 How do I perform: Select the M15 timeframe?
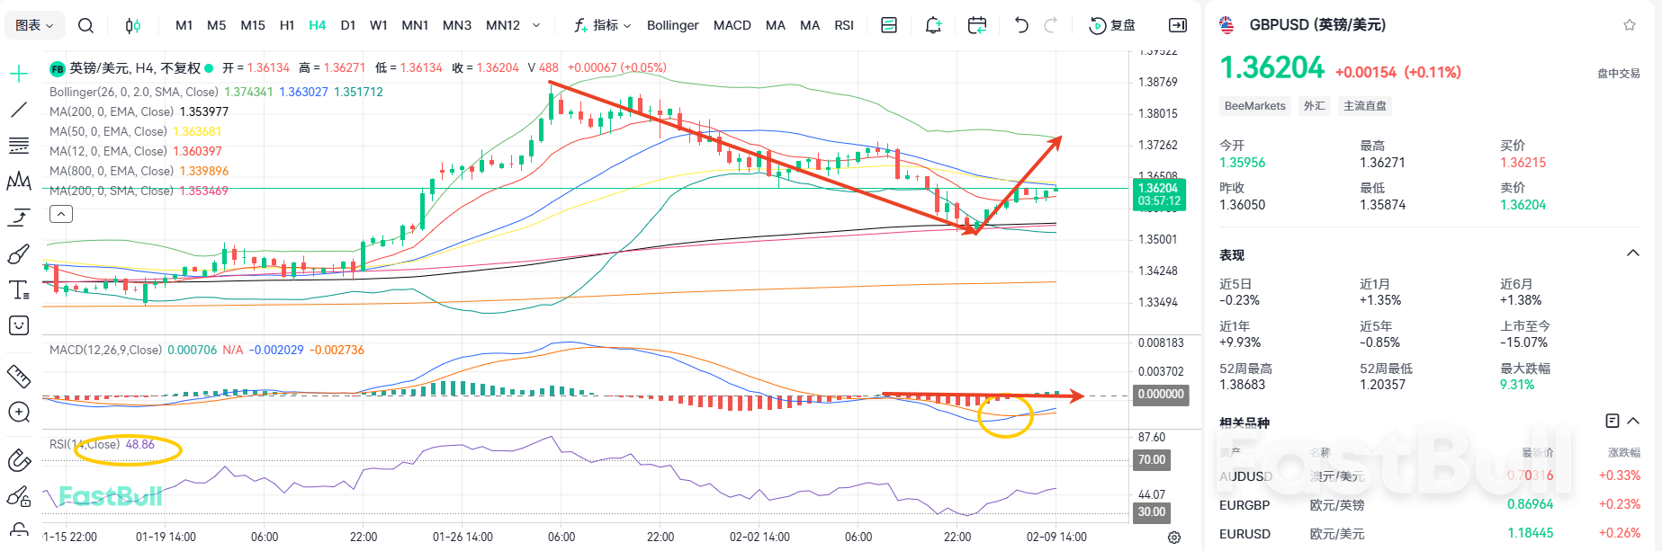[x=252, y=25]
